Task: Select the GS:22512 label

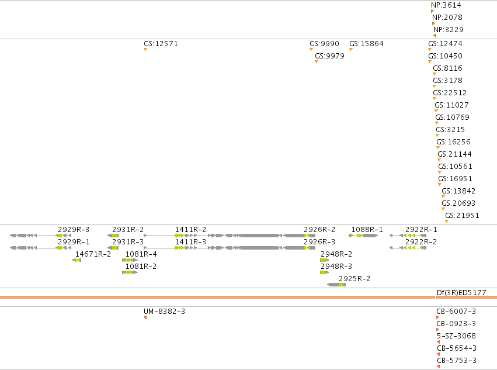Action: coord(450,93)
